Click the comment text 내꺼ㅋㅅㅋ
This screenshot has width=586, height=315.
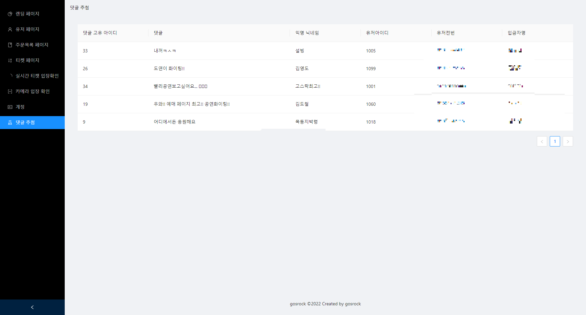tap(165, 51)
